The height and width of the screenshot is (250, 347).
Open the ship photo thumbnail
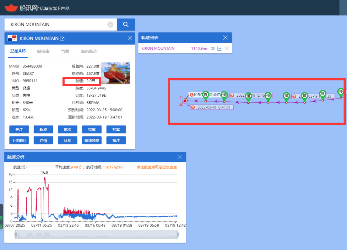115,73
